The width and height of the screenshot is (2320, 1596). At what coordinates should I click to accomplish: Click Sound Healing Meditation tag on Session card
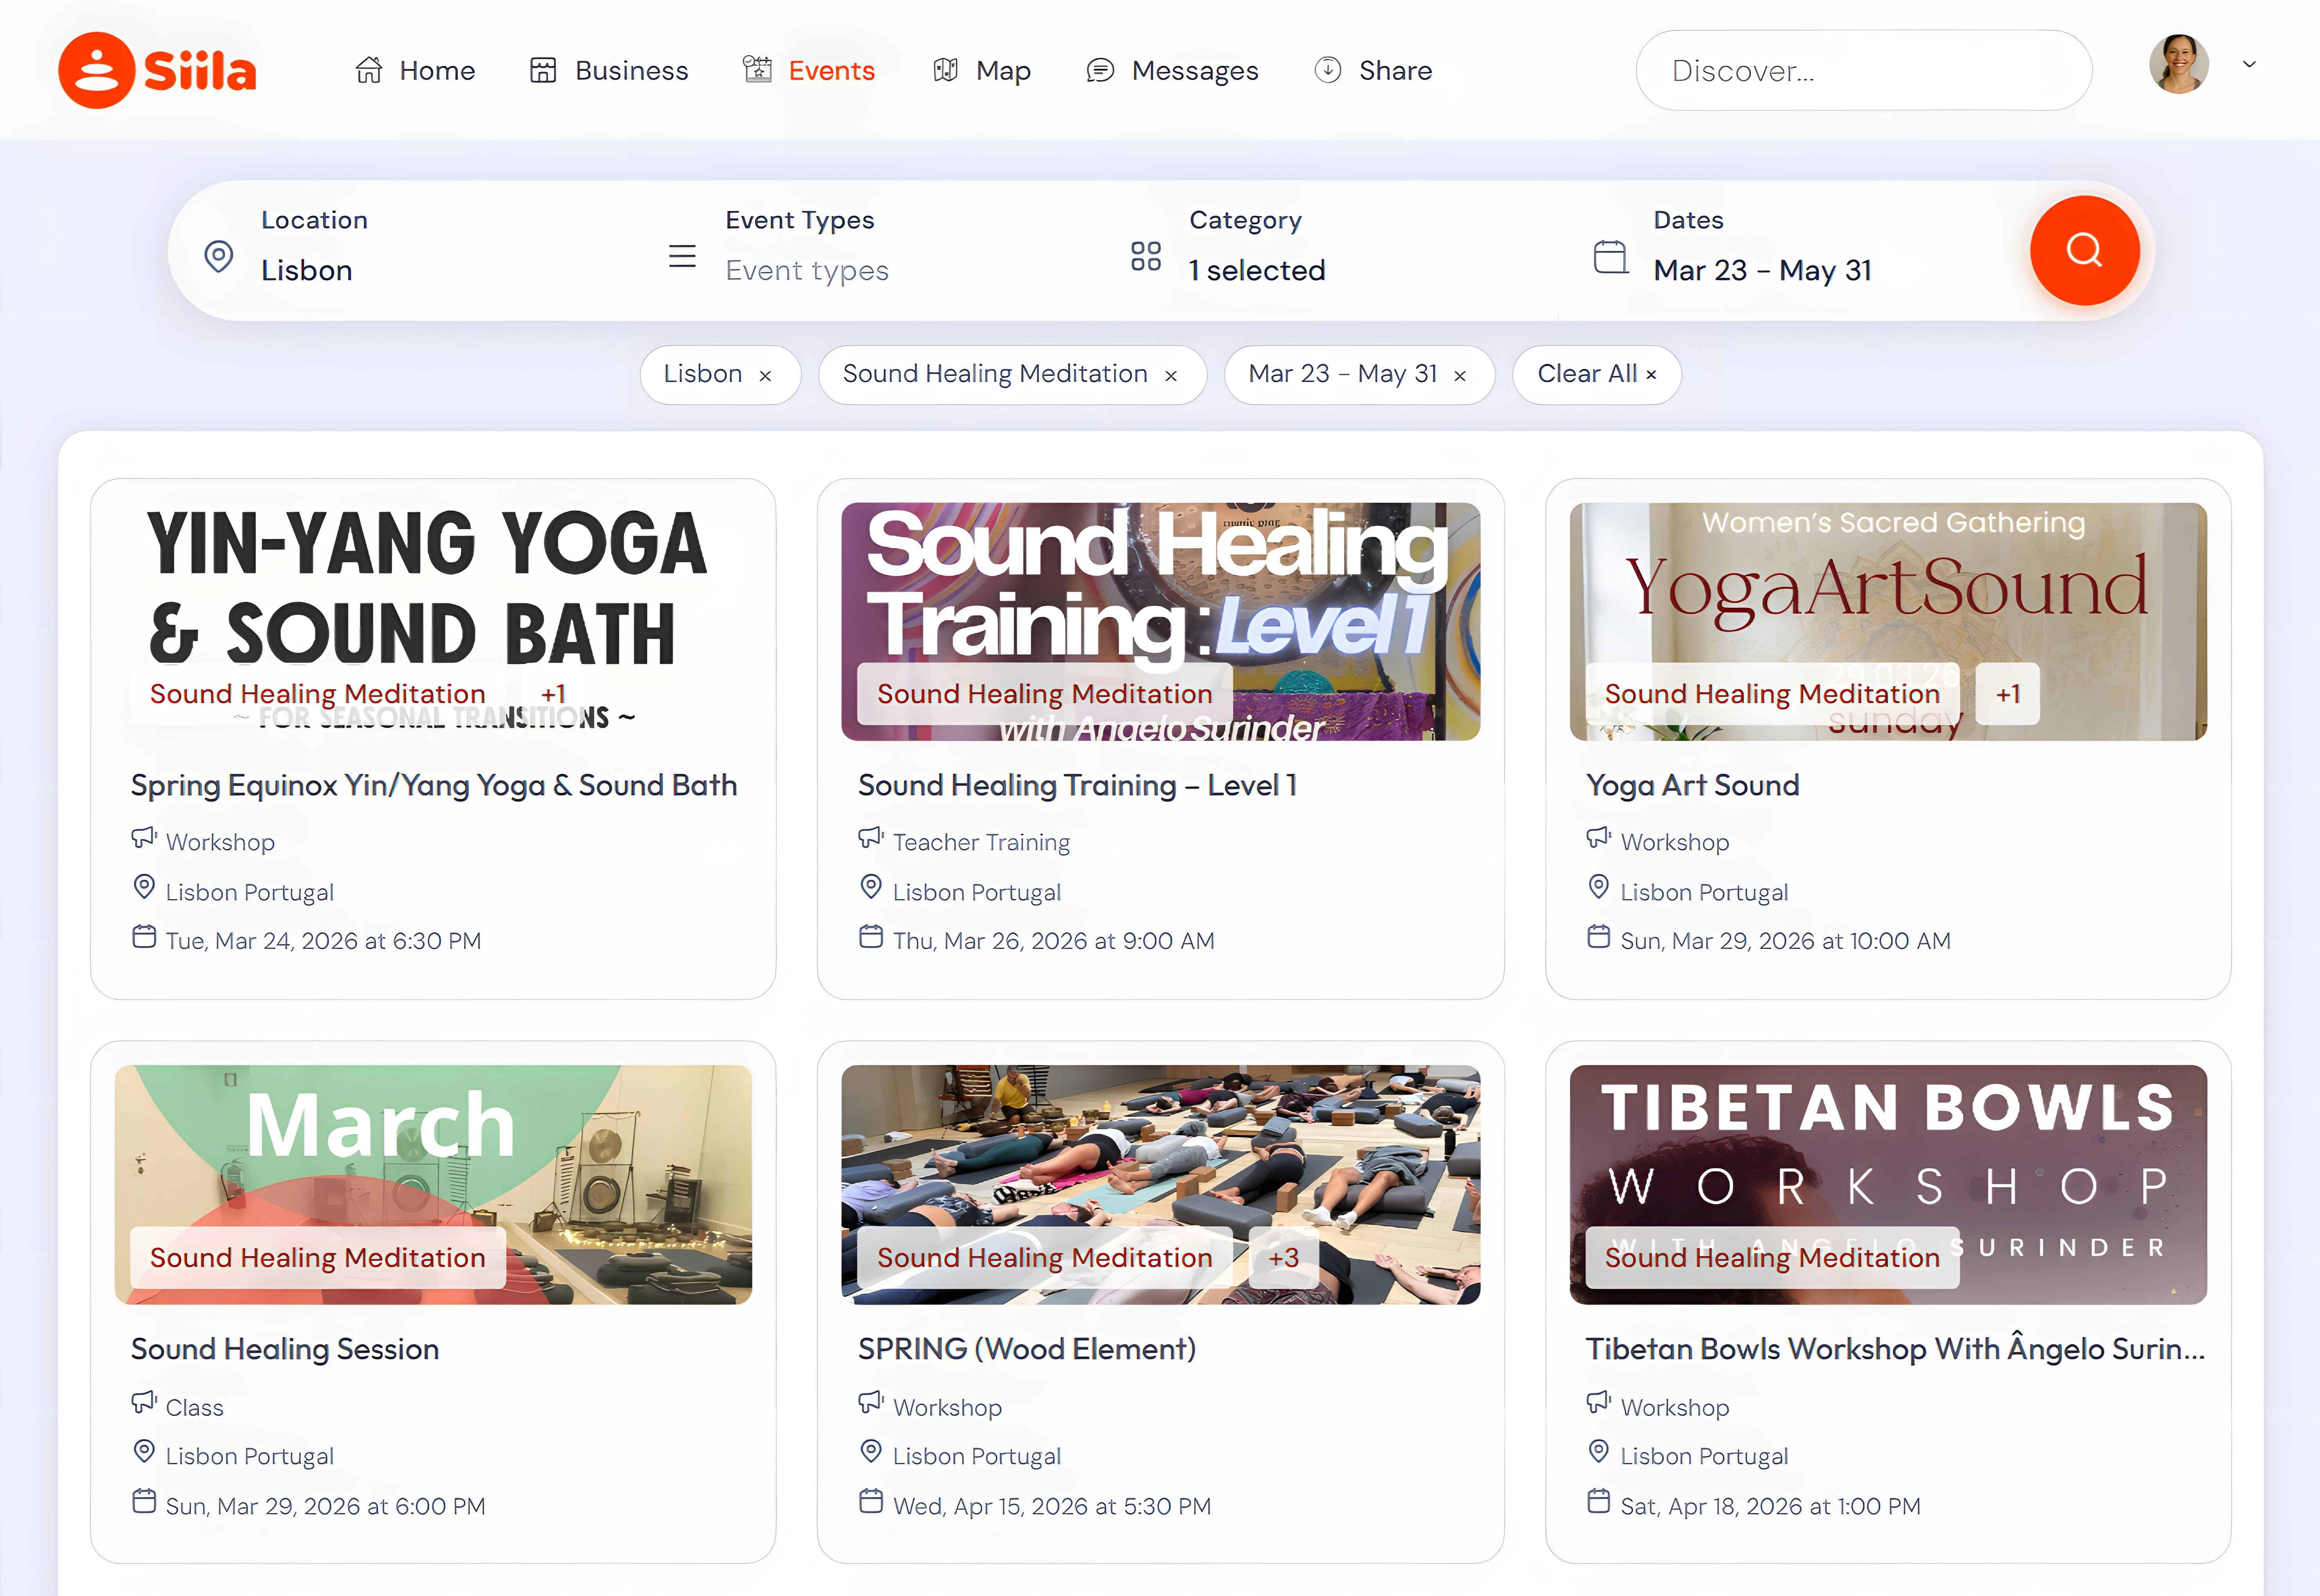click(318, 1258)
